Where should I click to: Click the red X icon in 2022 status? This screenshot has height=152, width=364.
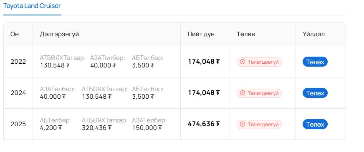(x=243, y=62)
